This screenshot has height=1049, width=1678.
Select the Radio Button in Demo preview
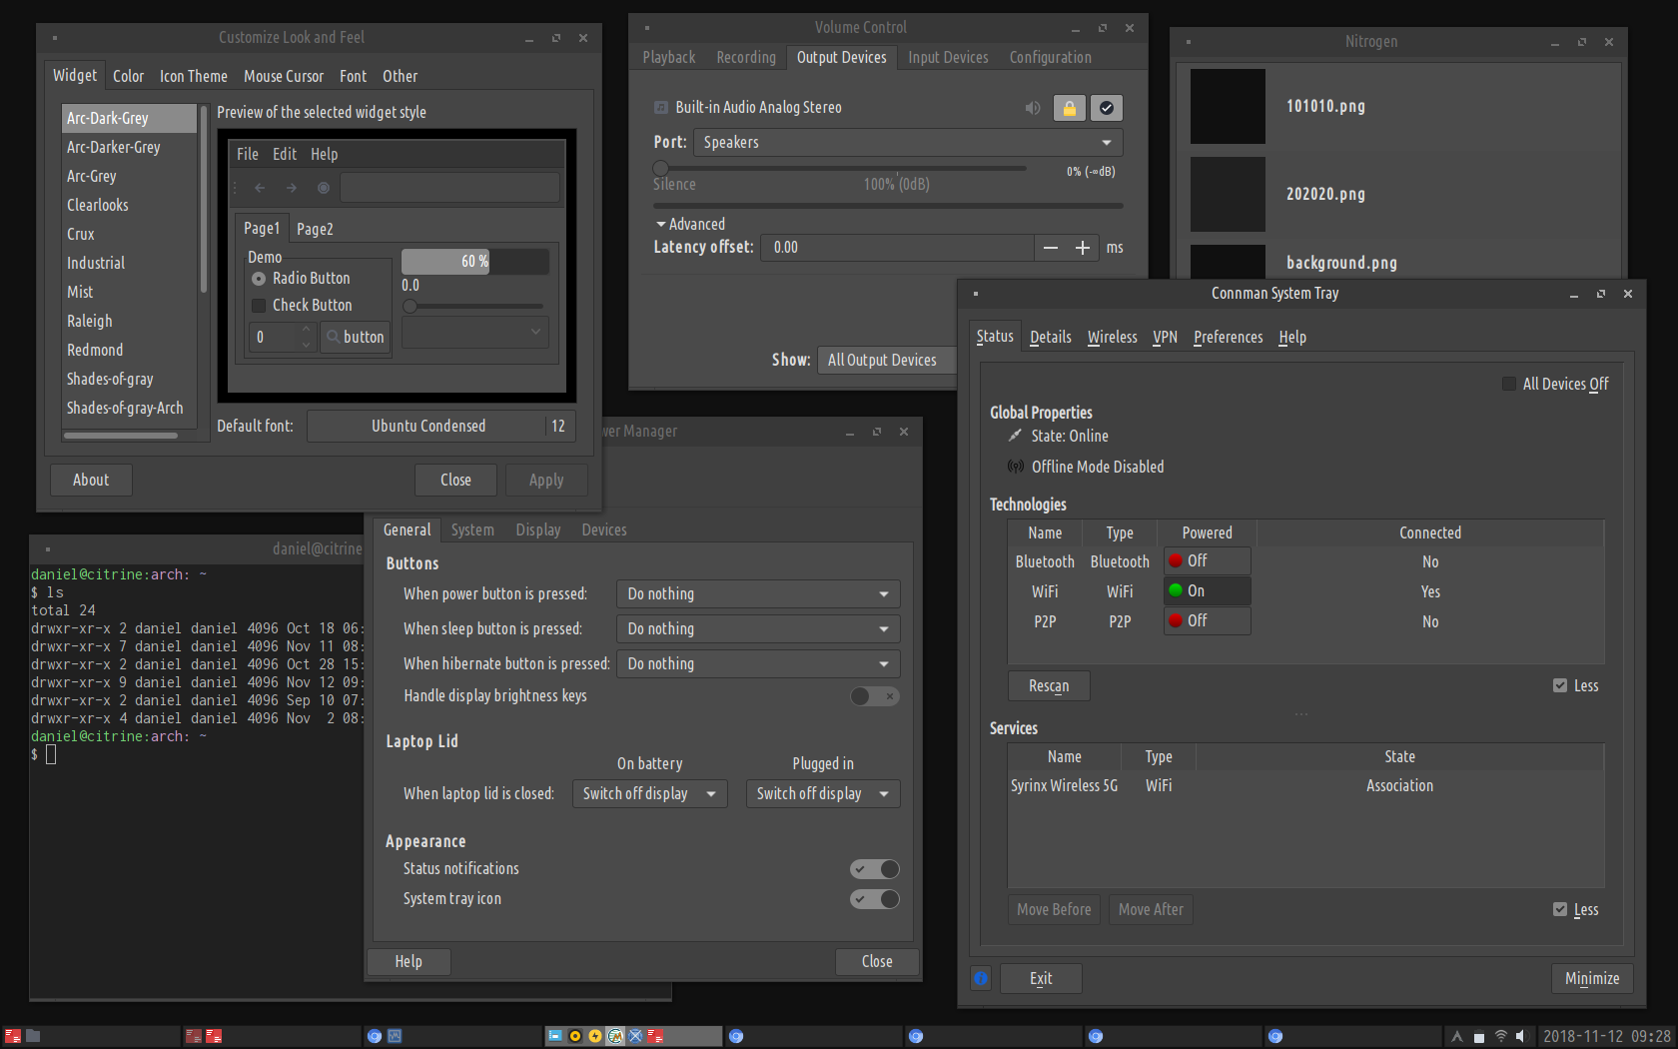259,279
